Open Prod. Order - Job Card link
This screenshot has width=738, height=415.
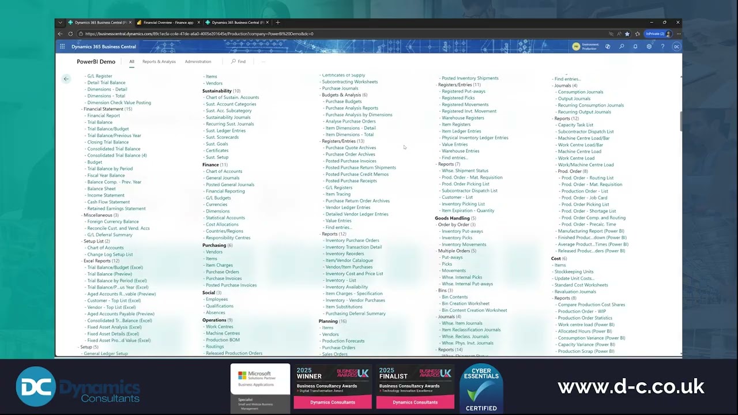tap(584, 198)
